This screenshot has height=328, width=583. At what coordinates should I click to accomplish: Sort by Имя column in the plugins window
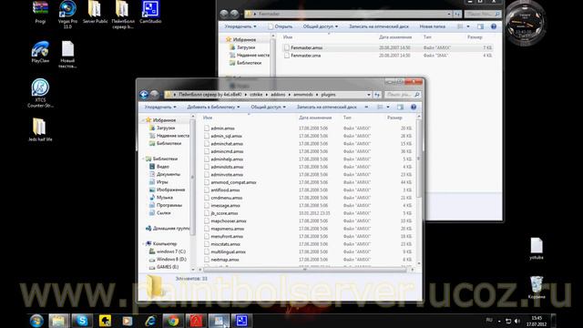(249, 118)
